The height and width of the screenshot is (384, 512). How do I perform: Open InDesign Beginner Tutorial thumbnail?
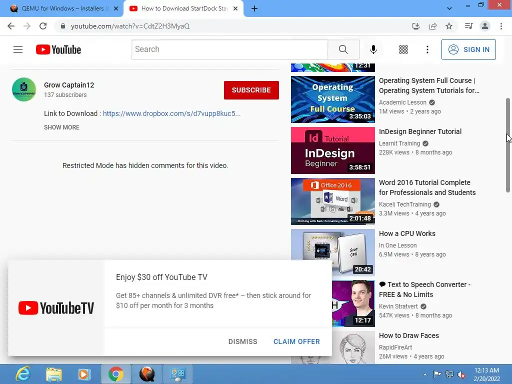point(332,150)
